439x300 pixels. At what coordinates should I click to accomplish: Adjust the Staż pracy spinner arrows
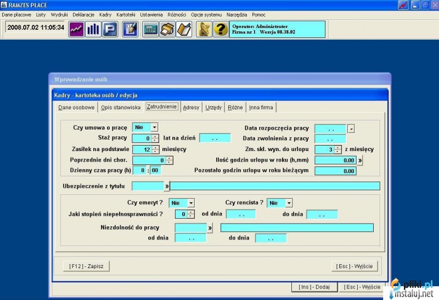(x=155, y=138)
